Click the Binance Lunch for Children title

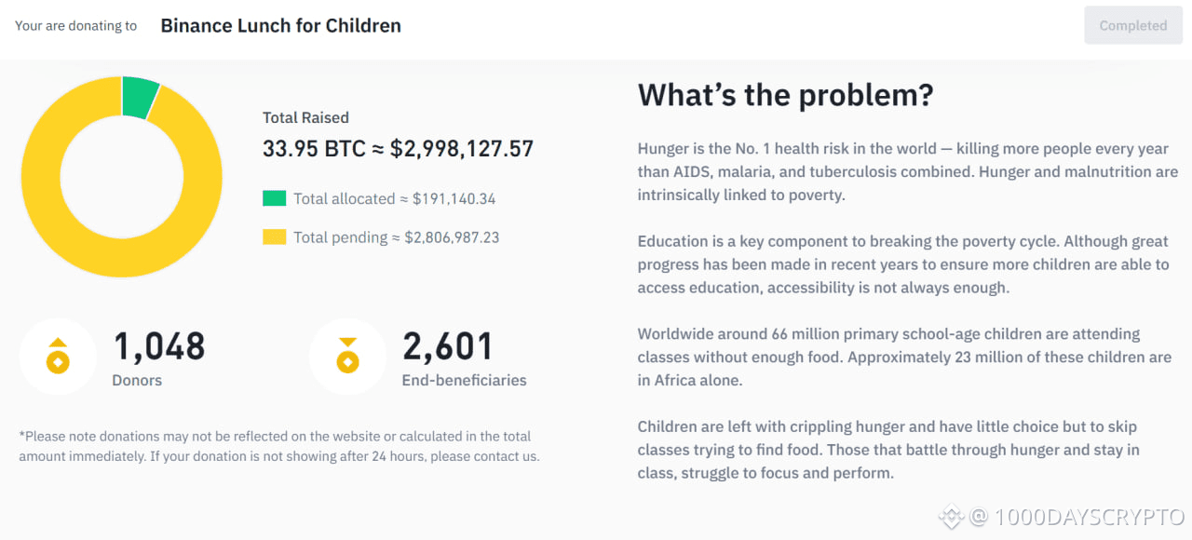tap(280, 26)
